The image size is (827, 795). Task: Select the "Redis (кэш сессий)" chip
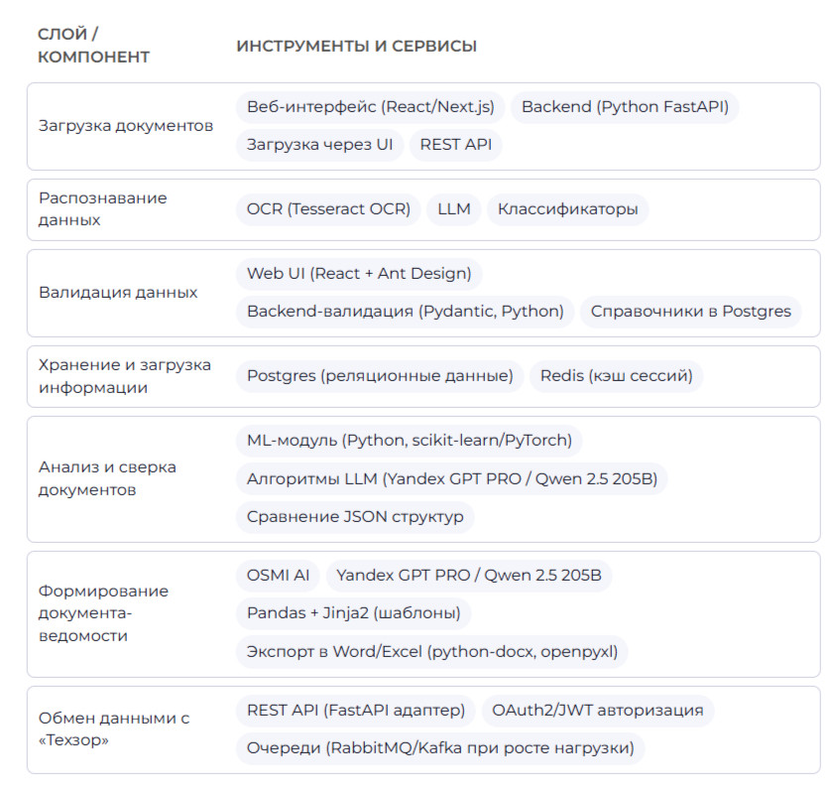click(616, 376)
